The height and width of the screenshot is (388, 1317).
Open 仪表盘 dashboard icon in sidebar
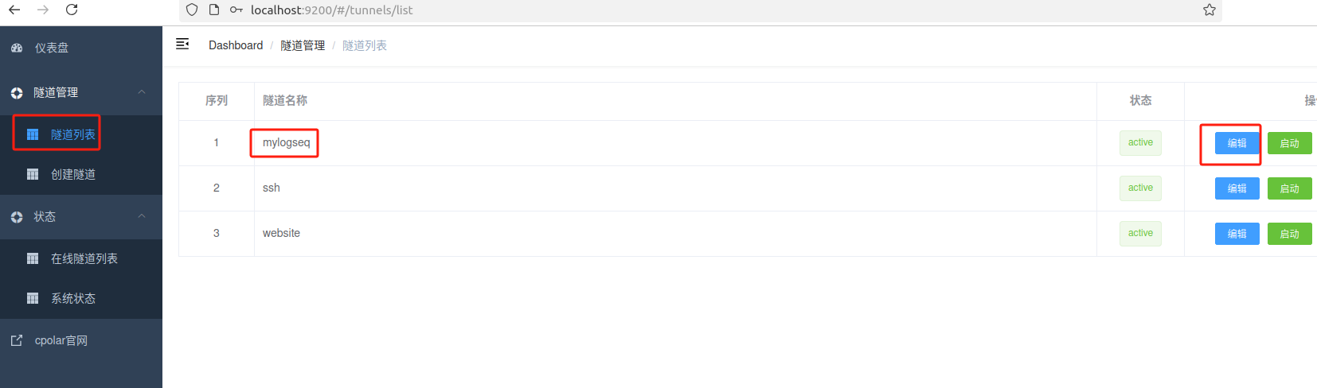click(x=17, y=48)
